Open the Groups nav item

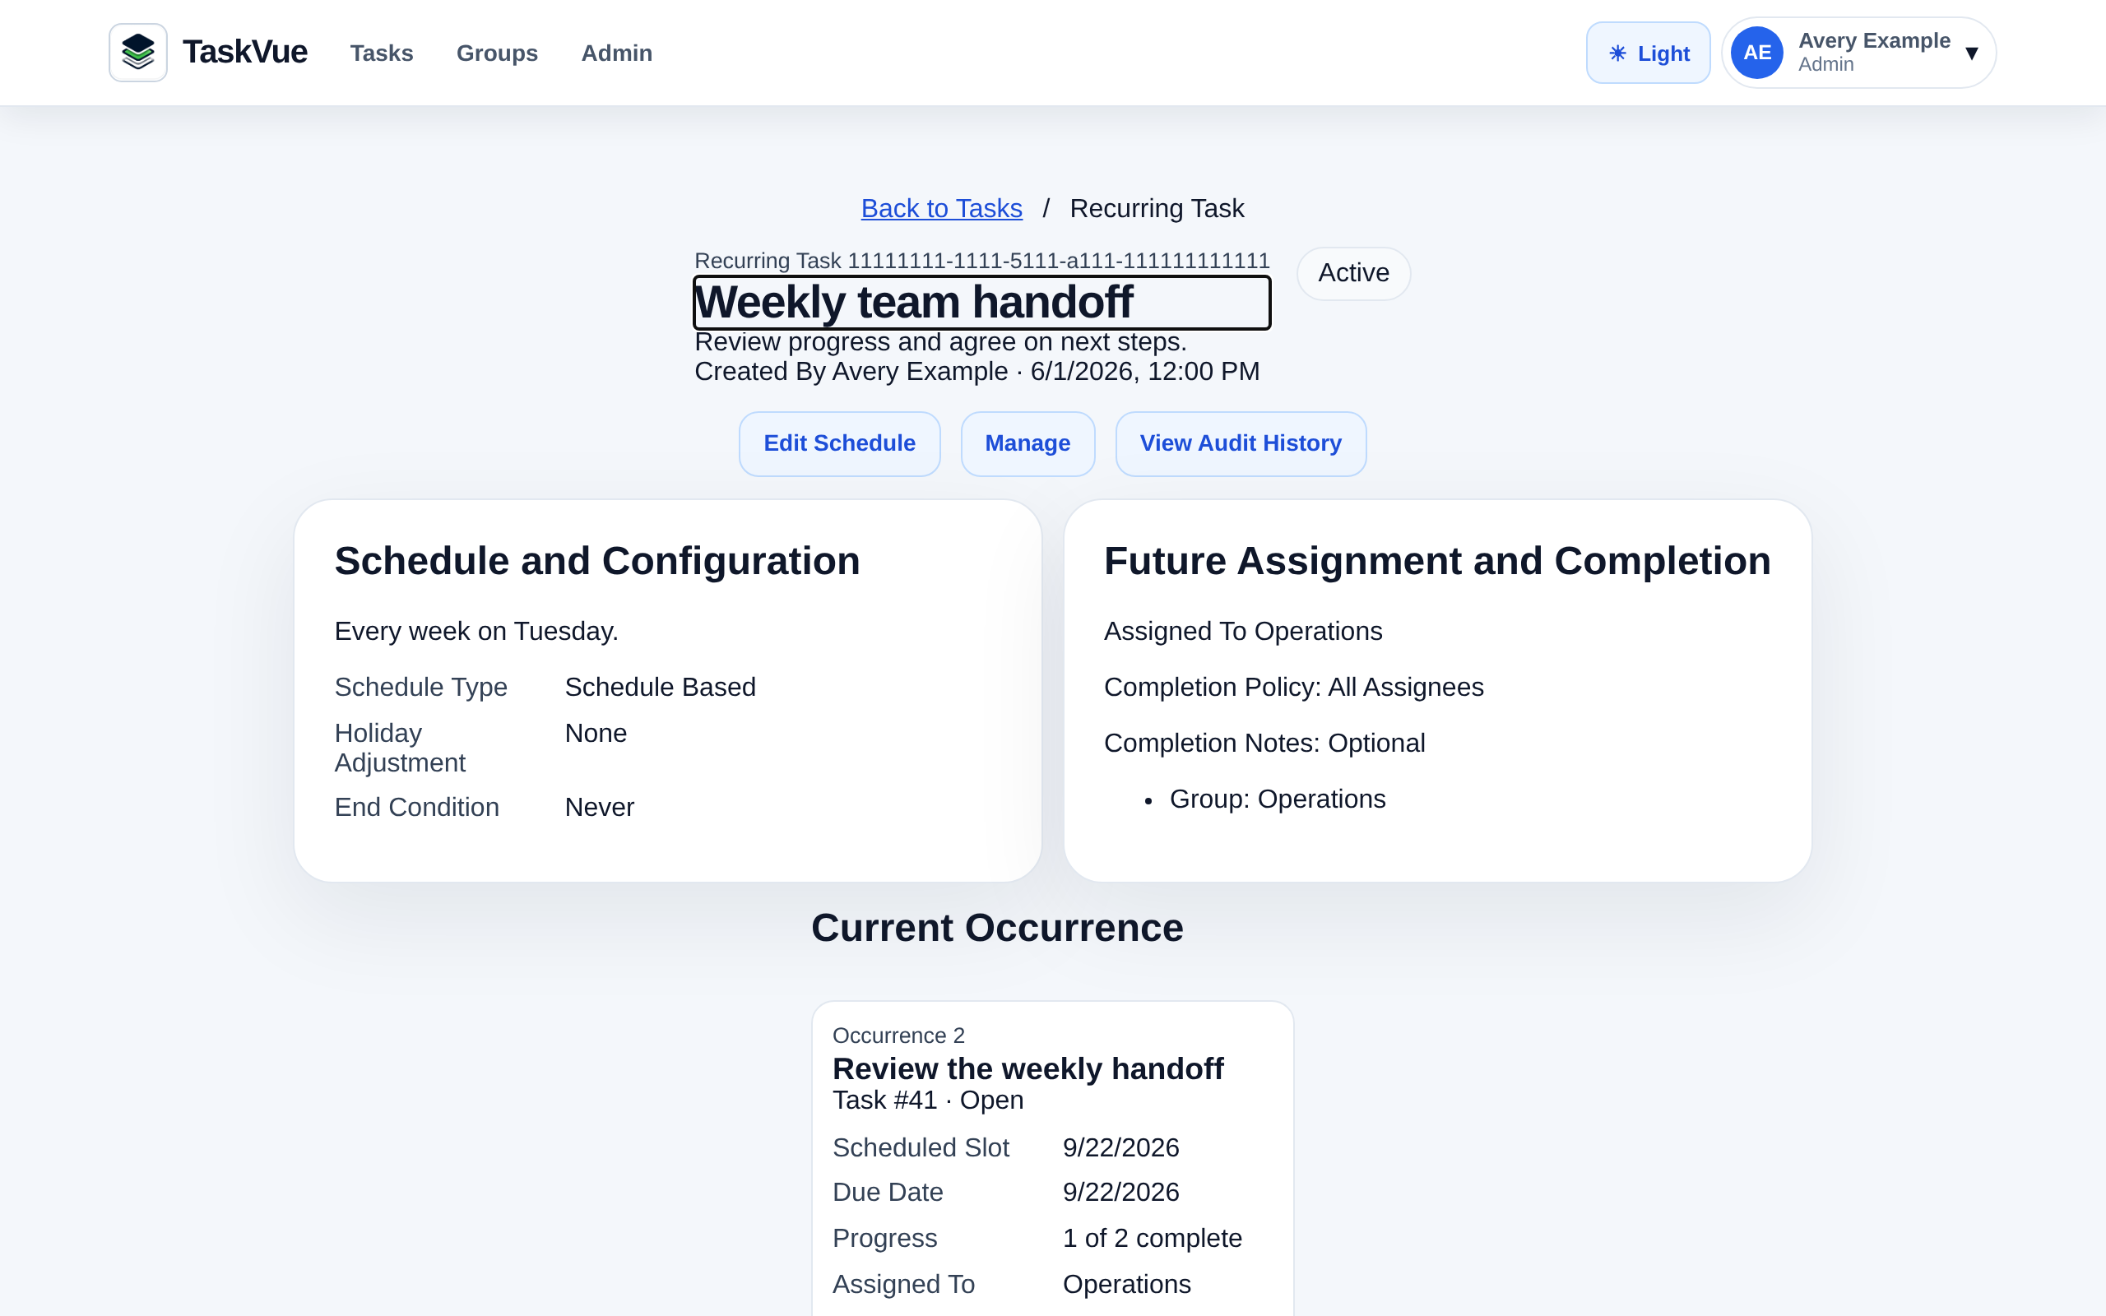(x=497, y=53)
